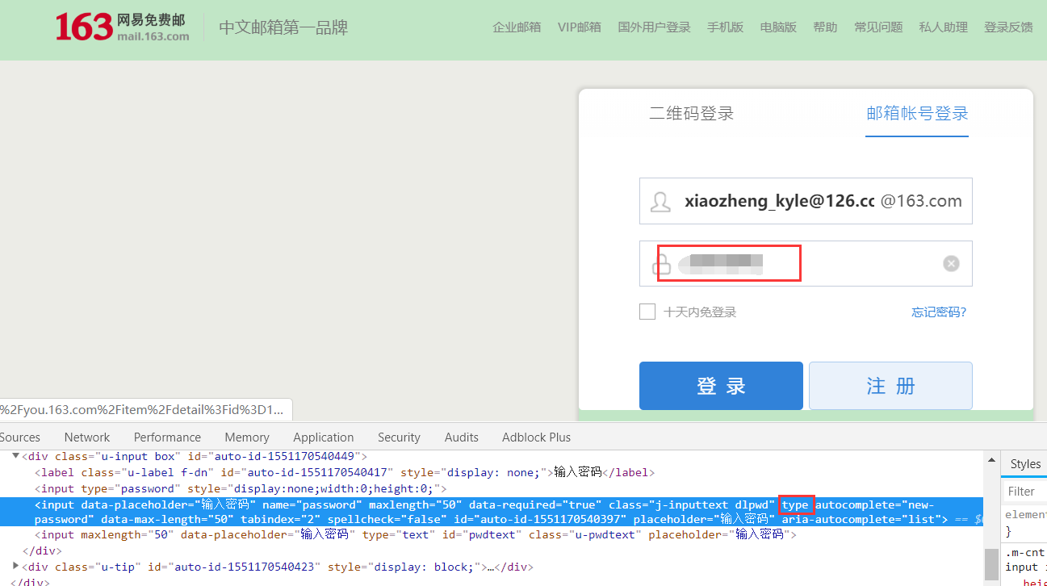1047x586 pixels.
Task: Click the email address input field
Action: 806,201
